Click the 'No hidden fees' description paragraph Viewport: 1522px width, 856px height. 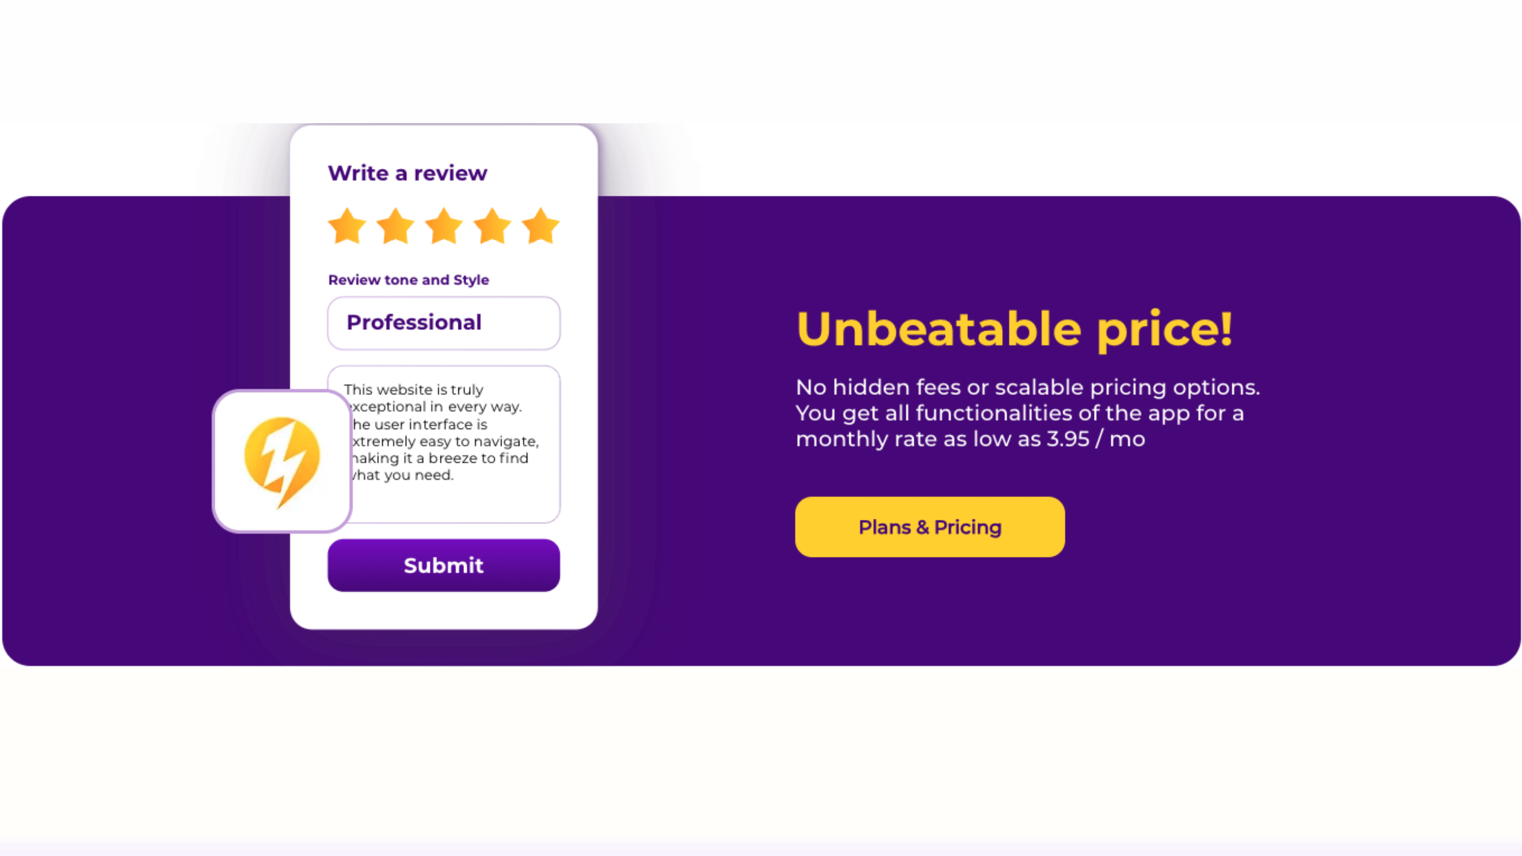point(1028,413)
